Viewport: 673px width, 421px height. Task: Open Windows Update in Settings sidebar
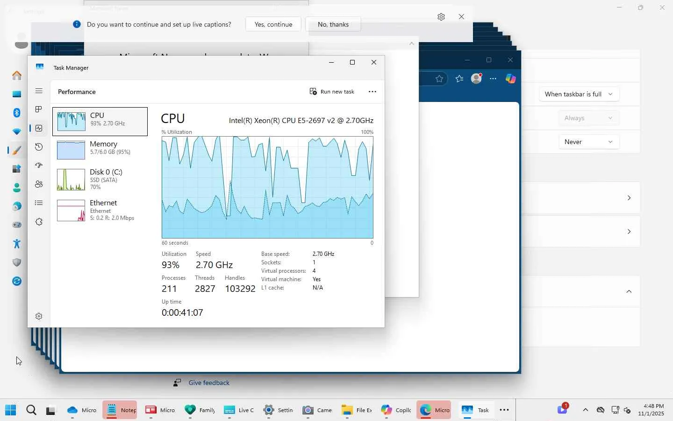pos(17,281)
